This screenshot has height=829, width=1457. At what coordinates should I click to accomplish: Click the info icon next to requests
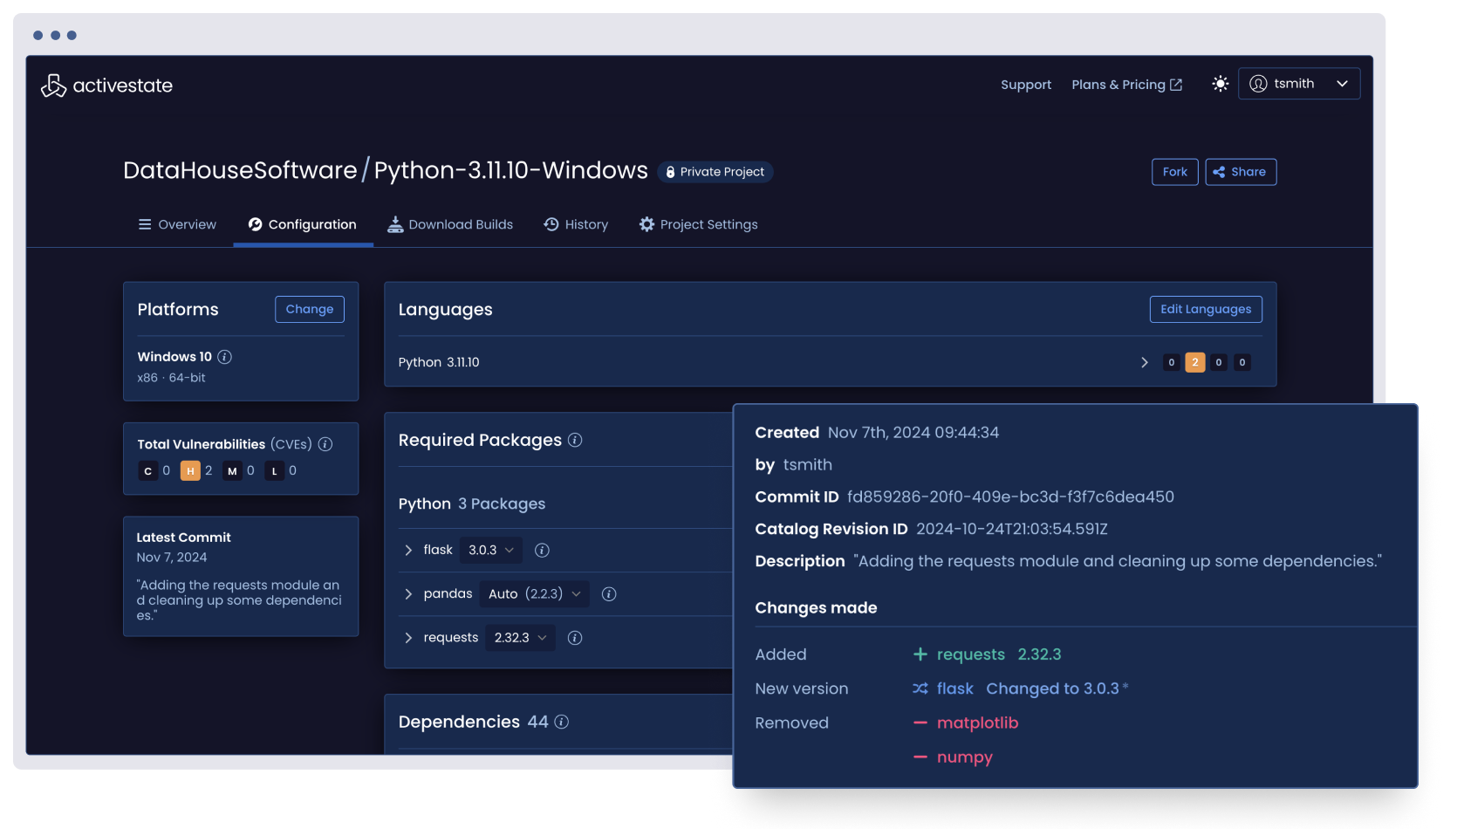coord(575,638)
